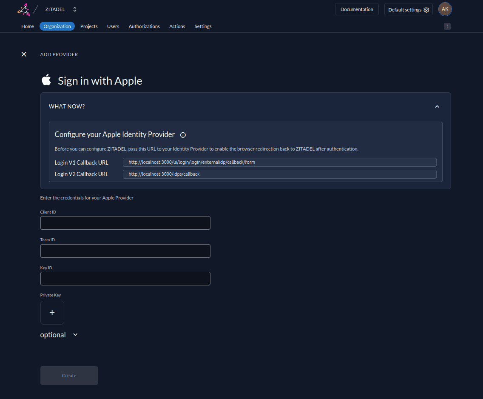Select the Key ID text box

125,279
